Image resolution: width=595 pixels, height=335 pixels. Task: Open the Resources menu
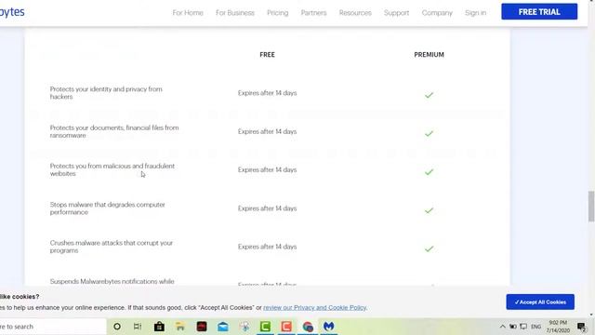355,12
